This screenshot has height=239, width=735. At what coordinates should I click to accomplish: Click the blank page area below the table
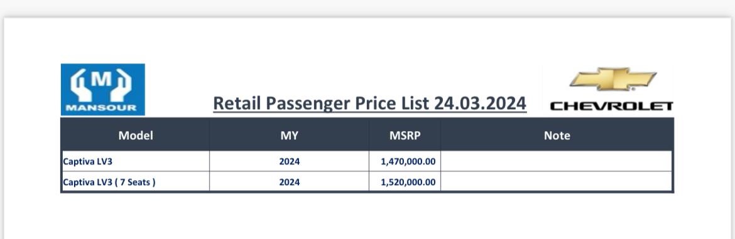367,216
